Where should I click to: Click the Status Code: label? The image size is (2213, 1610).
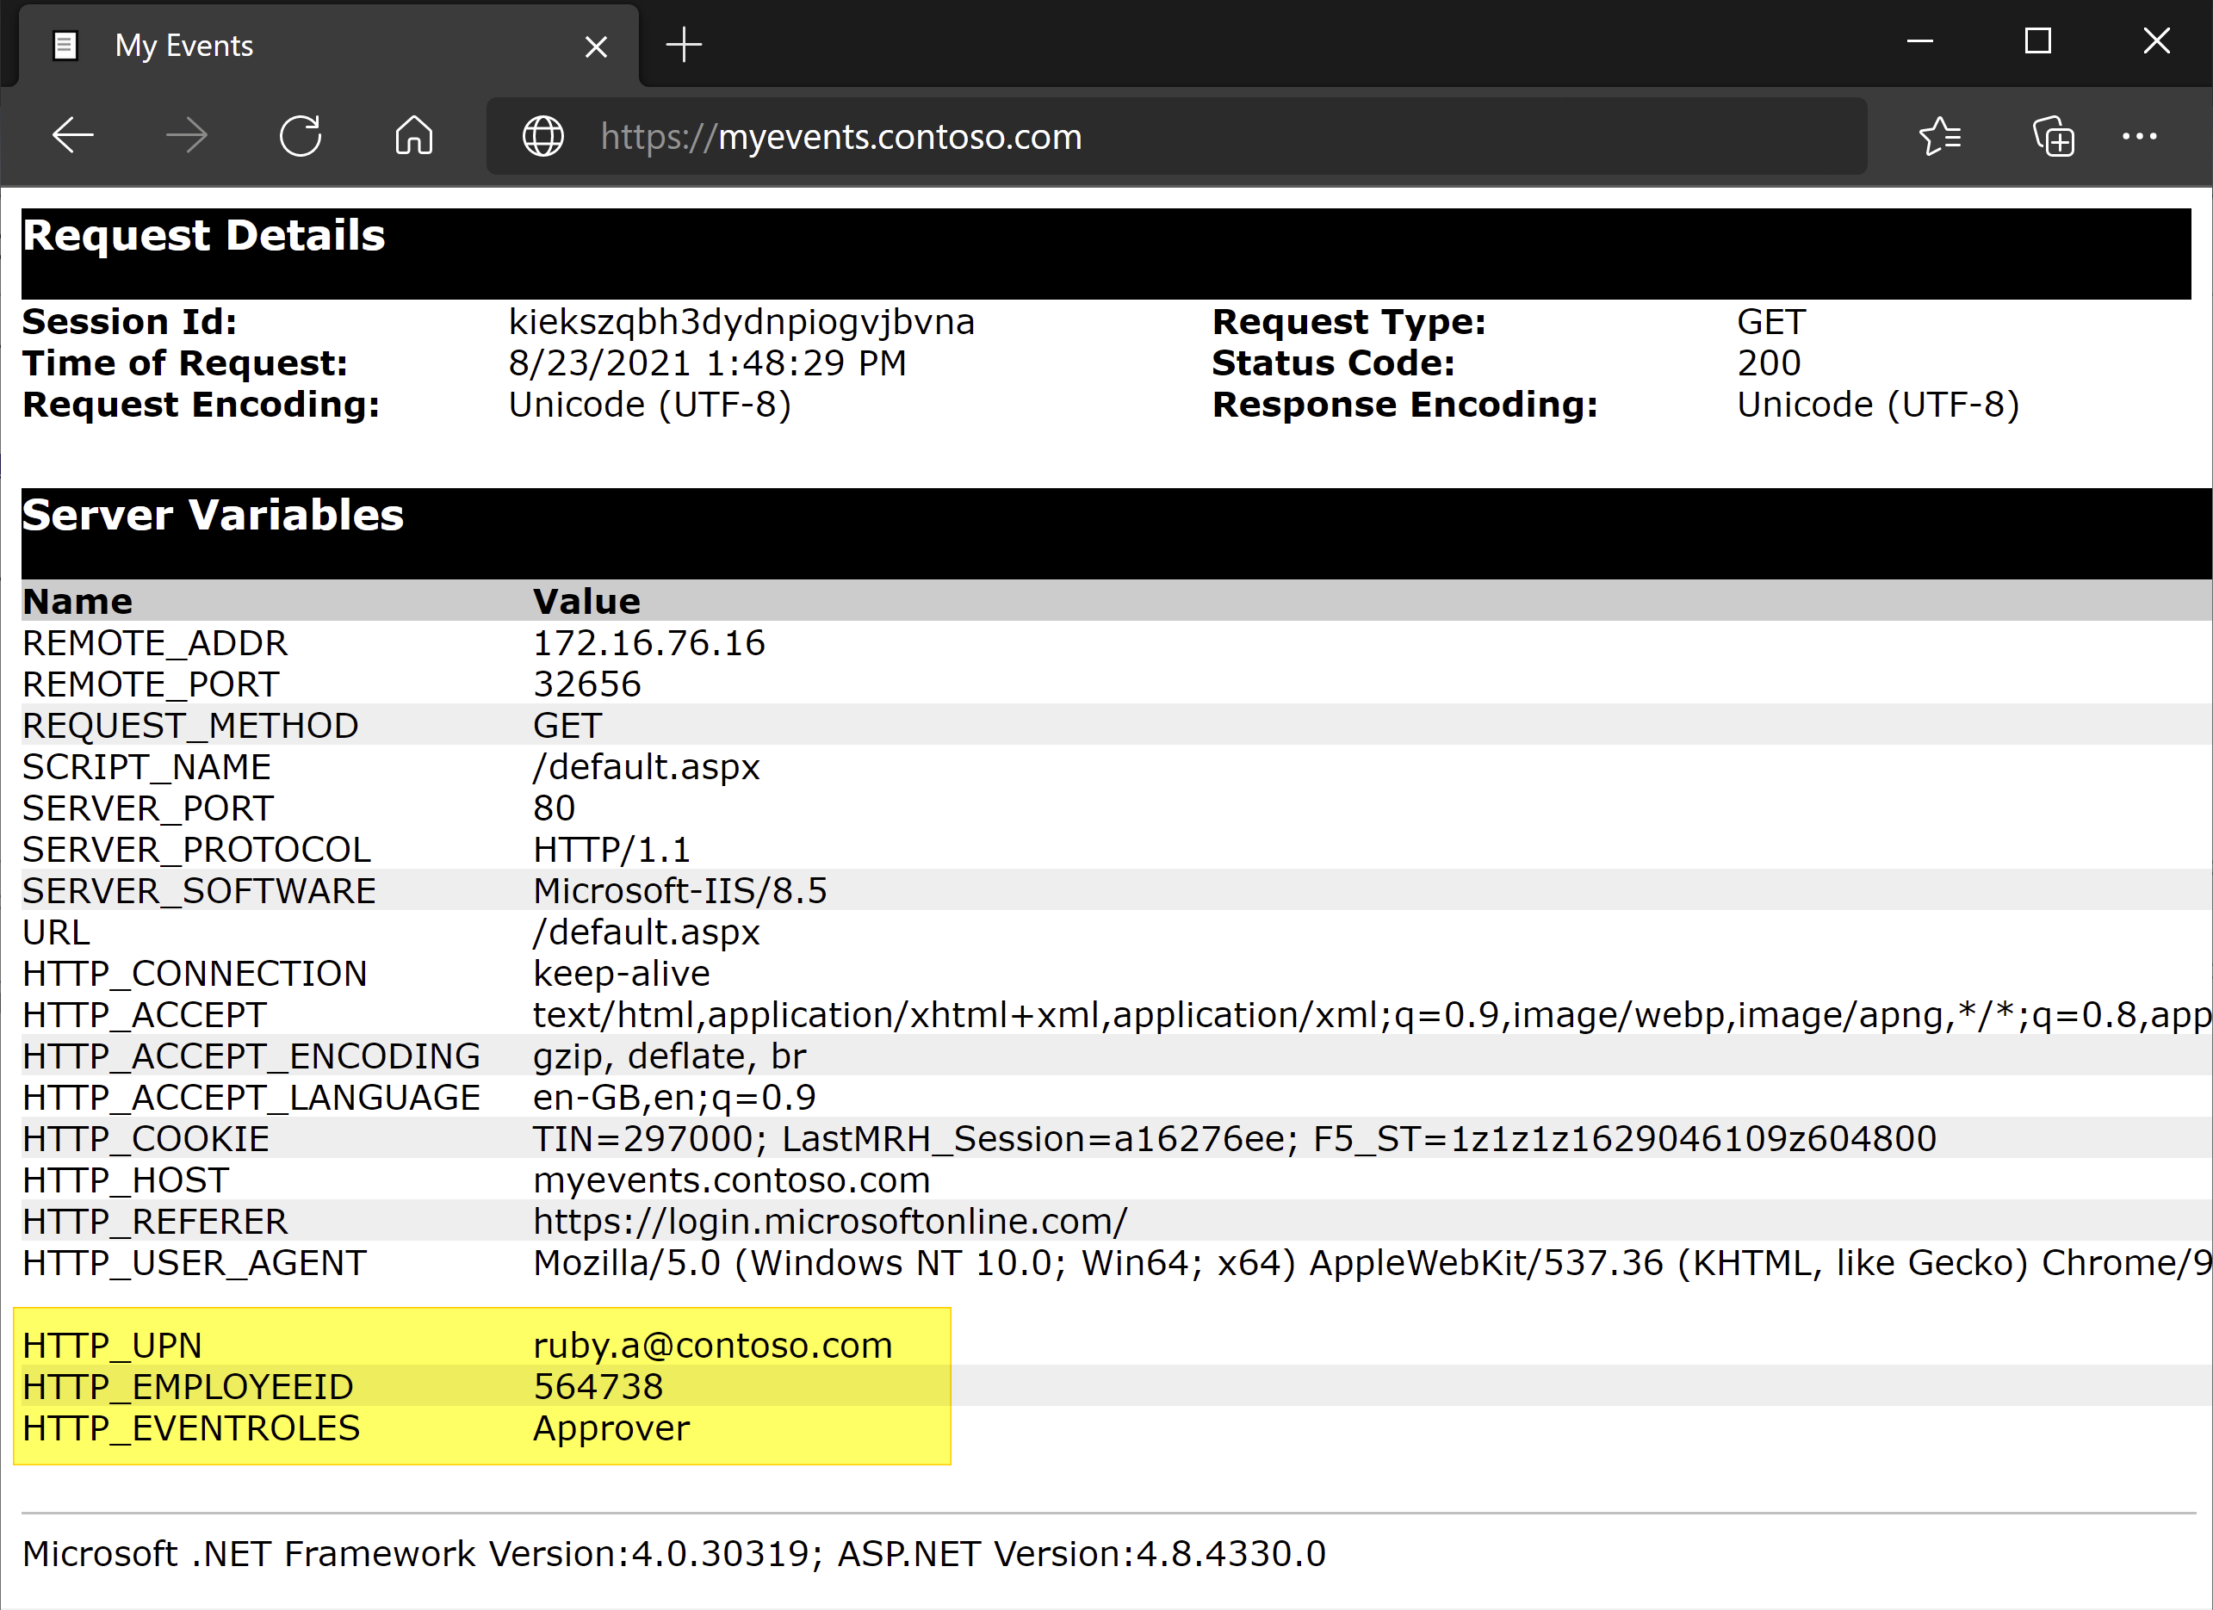tap(1334, 363)
